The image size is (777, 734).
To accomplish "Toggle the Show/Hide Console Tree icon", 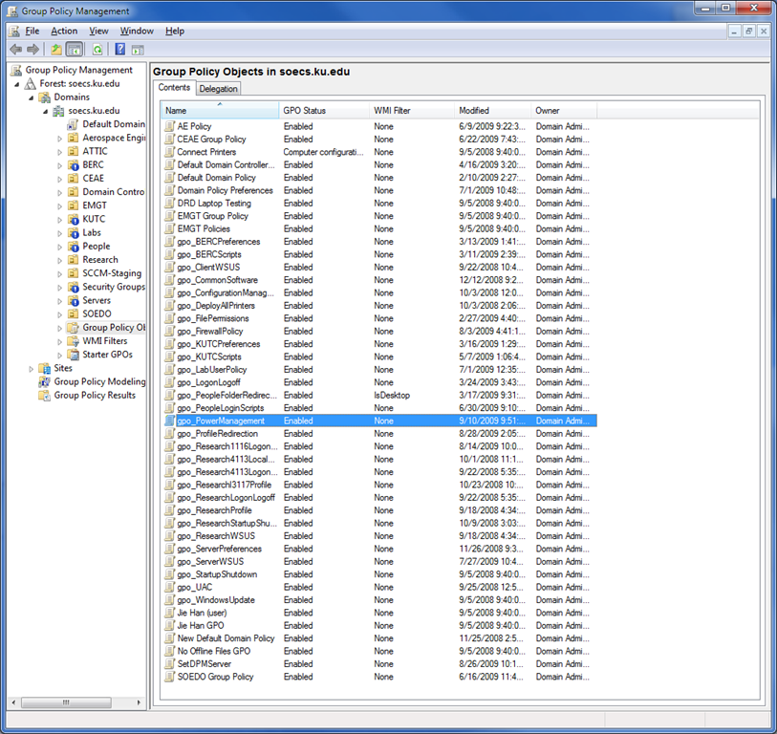I will (x=74, y=49).
